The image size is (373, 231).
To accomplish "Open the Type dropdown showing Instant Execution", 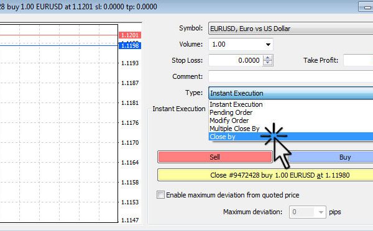I will [291, 93].
